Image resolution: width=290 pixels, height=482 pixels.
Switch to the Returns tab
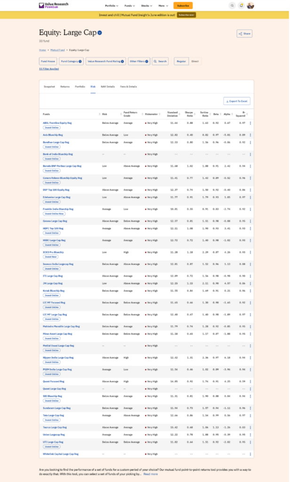coord(65,87)
